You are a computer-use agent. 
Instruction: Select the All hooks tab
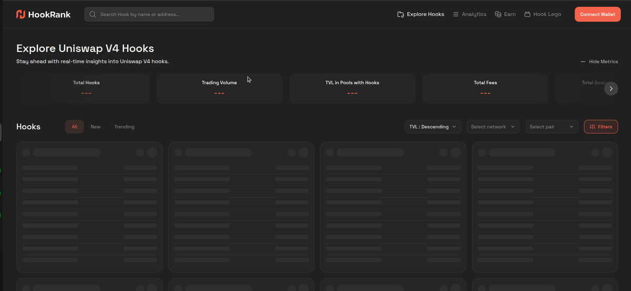point(74,127)
